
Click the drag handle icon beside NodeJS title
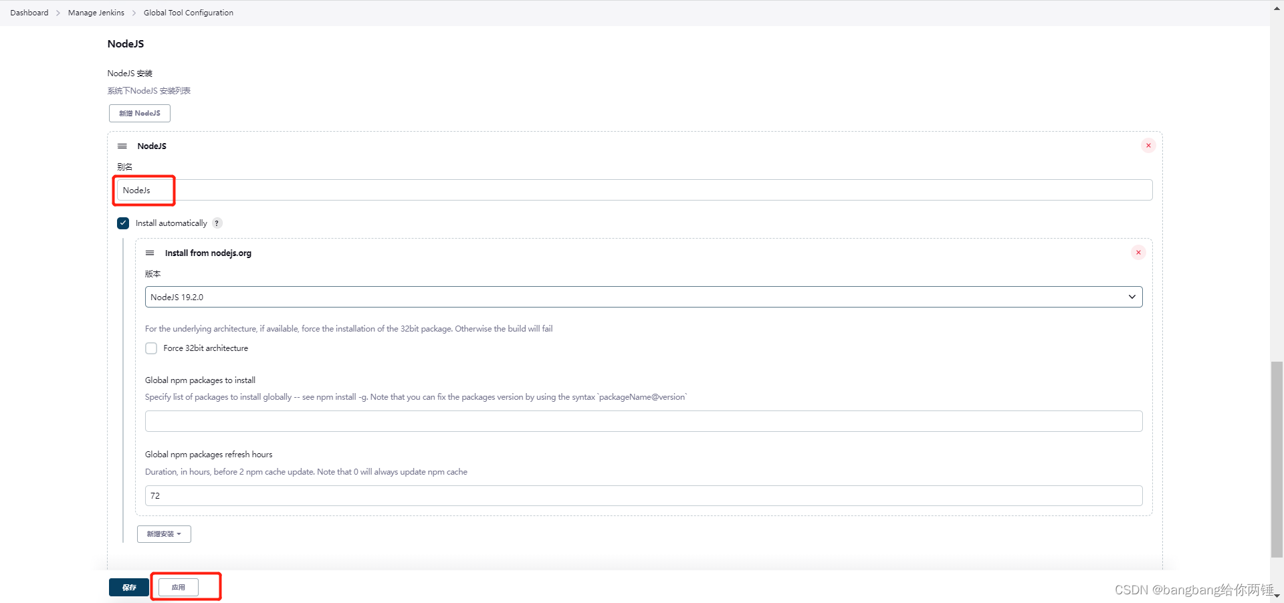point(122,146)
